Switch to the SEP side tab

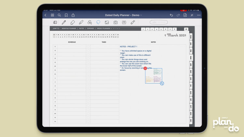[191, 100]
